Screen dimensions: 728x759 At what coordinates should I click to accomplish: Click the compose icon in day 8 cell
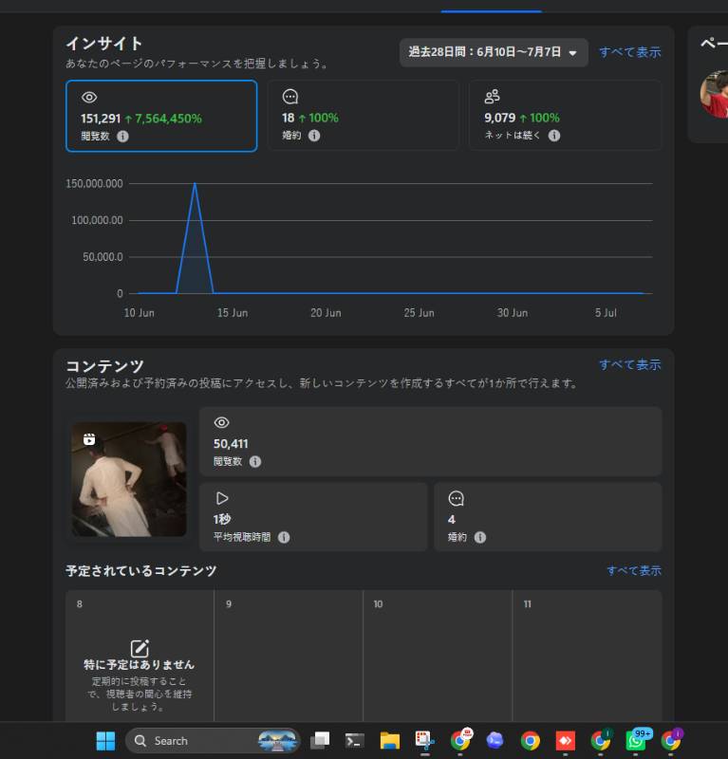click(140, 648)
